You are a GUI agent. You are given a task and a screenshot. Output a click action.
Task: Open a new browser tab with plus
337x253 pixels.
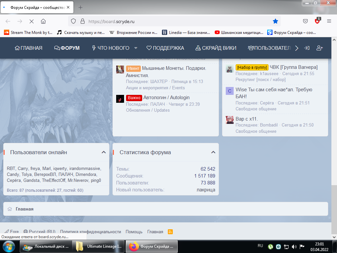tap(80, 7)
